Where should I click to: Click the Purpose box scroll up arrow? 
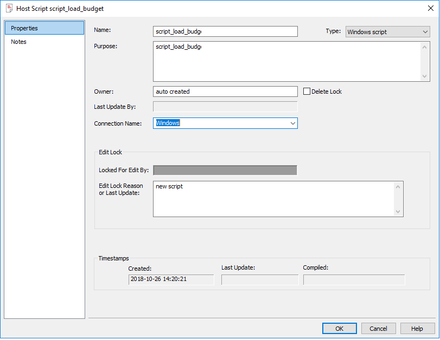(x=425, y=47)
